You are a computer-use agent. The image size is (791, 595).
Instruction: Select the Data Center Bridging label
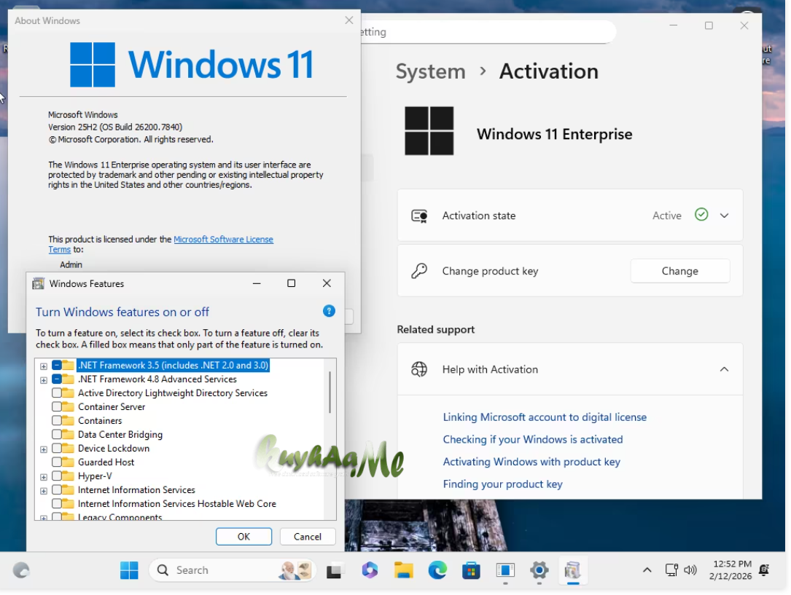point(120,434)
